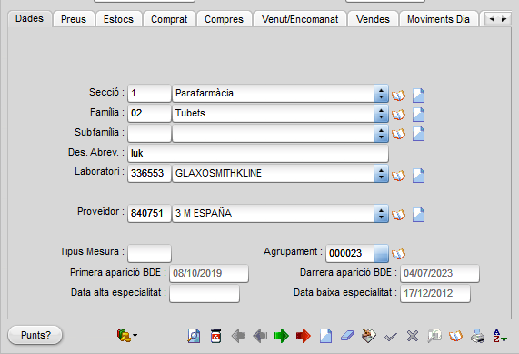Click the blank page icon in bottom toolbar
Viewport: 519px width, 354px height.
(325, 336)
